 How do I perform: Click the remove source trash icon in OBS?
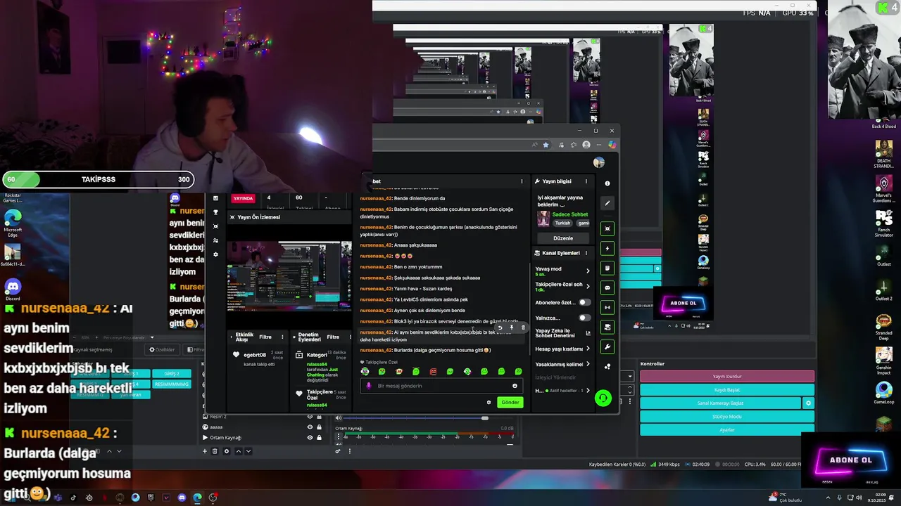pyautogui.click(x=215, y=451)
